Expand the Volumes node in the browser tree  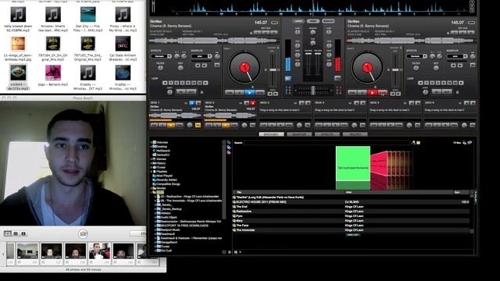tap(151, 142)
